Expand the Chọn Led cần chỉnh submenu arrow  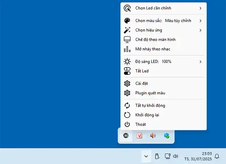200,8
